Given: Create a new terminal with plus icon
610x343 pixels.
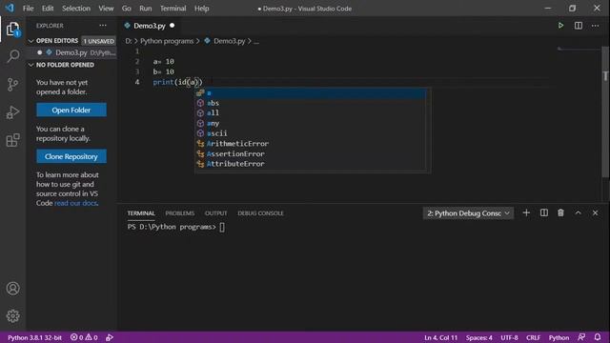Looking at the screenshot, I should click(526, 212).
